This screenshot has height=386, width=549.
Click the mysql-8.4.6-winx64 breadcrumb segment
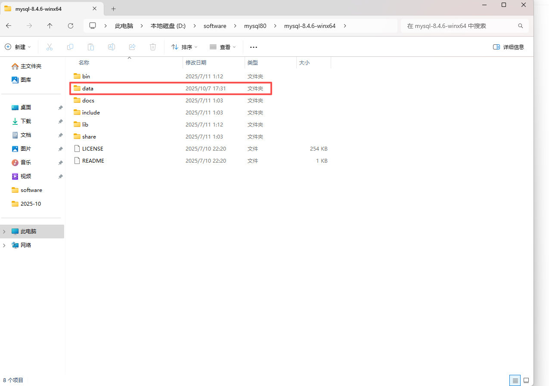310,26
